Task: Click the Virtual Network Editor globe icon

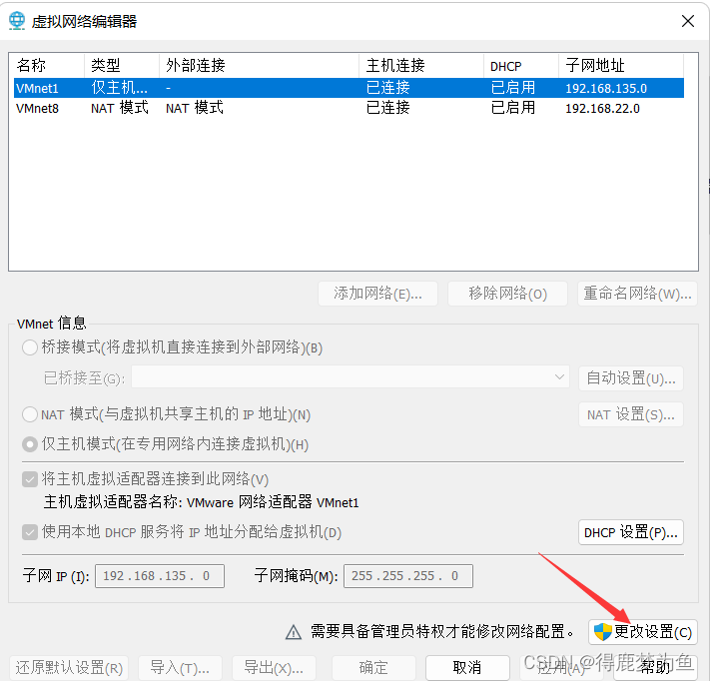Action: (17, 21)
